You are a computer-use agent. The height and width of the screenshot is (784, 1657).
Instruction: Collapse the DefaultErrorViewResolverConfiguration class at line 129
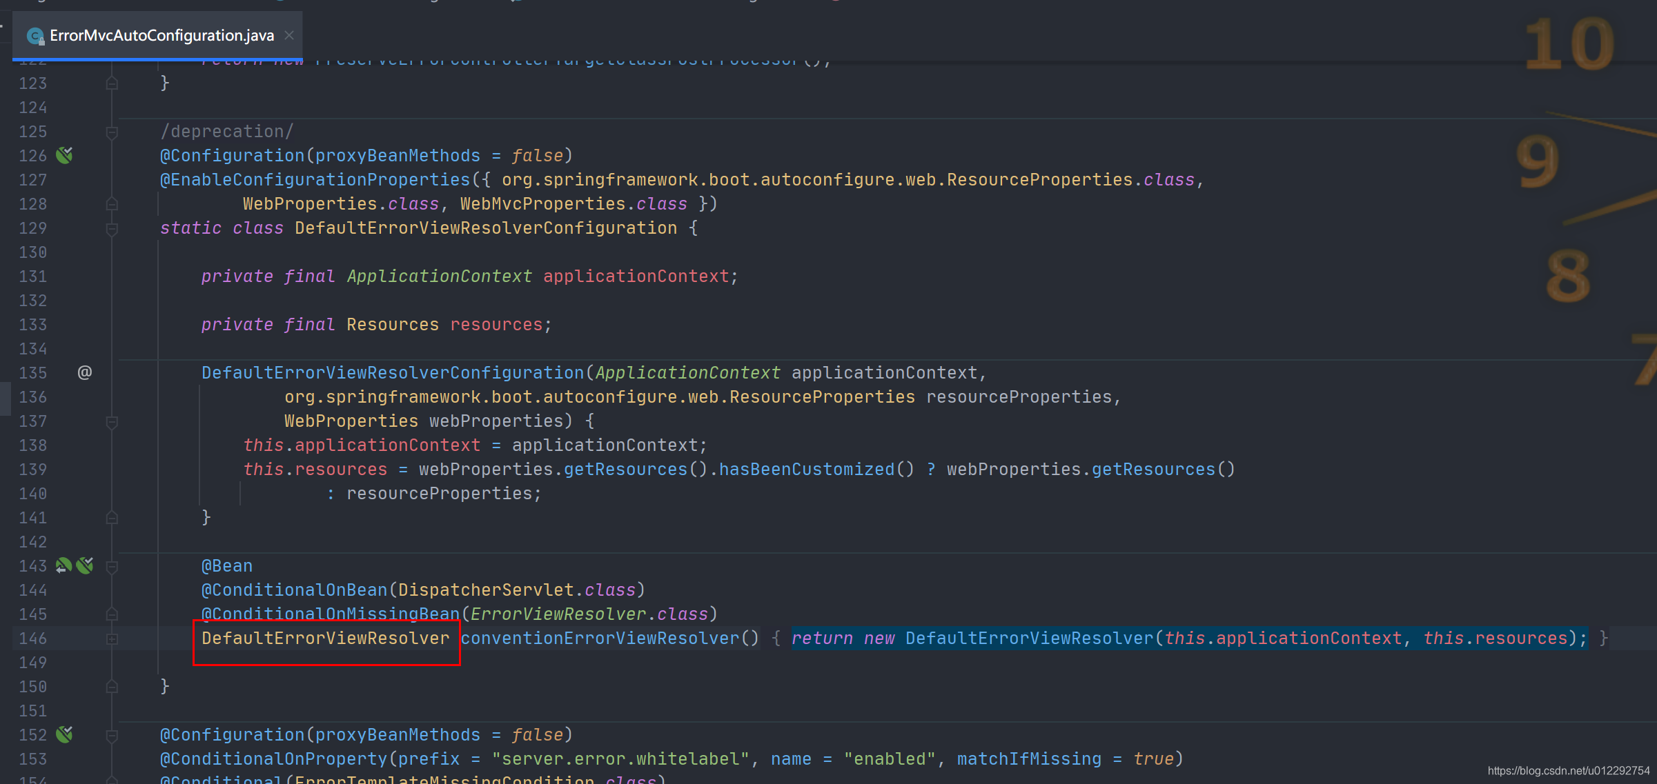pos(112,228)
